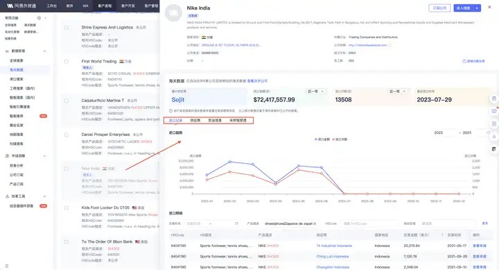The width and height of the screenshot is (499, 270).
Task: Check the Shine Express And Logistics checkbox
Action: click(67, 28)
